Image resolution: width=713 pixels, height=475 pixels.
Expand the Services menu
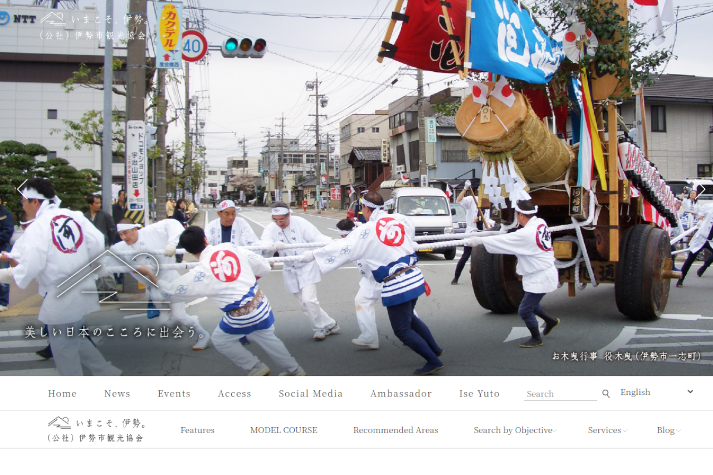(607, 430)
